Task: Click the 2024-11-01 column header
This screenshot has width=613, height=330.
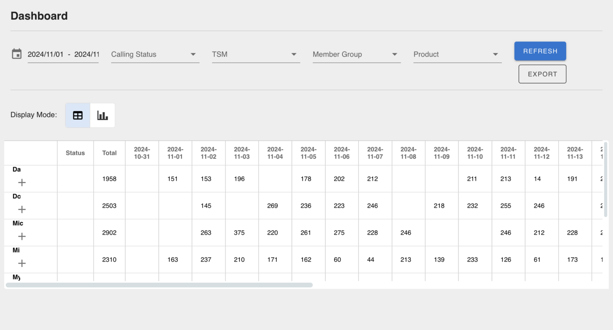Action: (175, 153)
